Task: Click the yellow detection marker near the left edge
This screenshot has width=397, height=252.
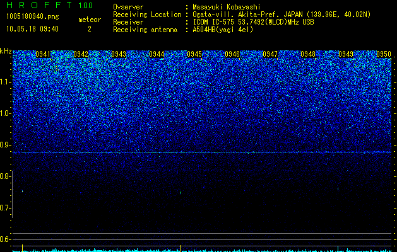Action: point(22,248)
